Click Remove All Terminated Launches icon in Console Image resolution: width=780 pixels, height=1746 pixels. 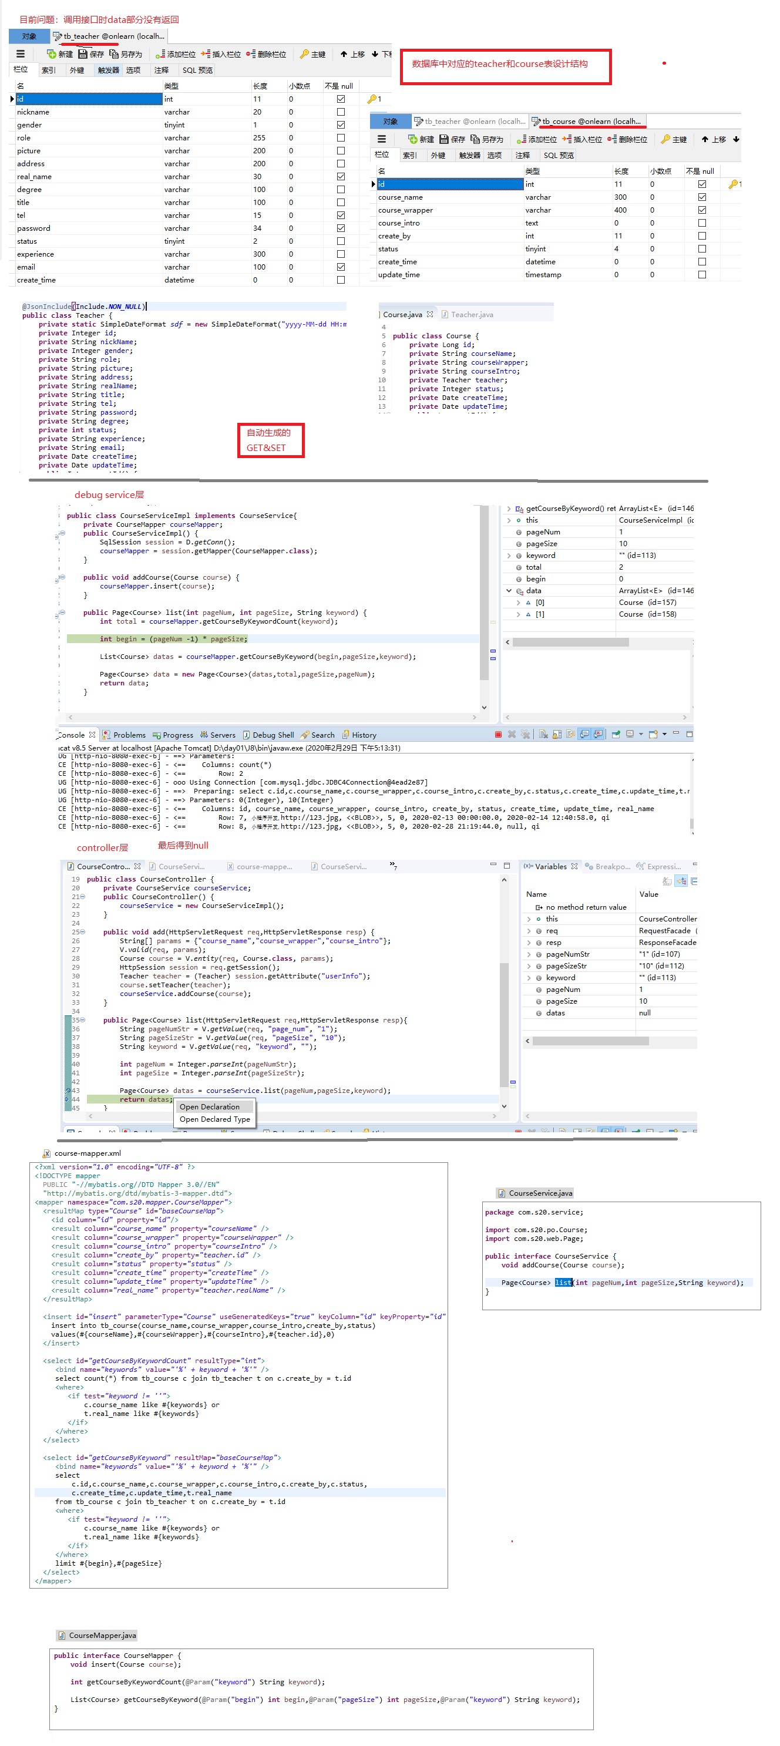[x=525, y=734]
